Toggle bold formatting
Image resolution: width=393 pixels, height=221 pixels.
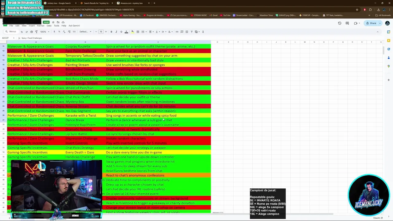[x=111, y=32]
